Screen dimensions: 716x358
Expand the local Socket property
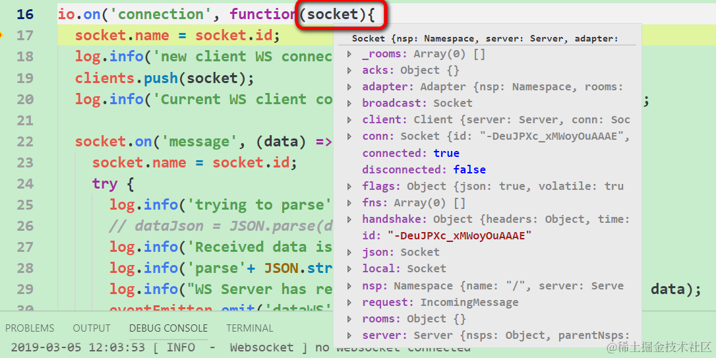pyautogui.click(x=349, y=268)
